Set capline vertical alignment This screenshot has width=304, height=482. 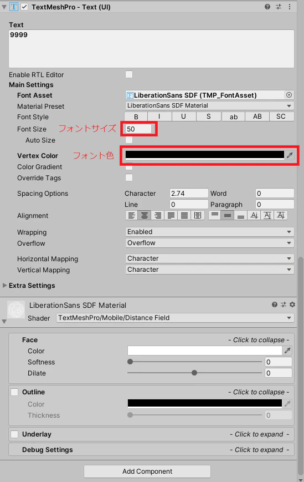(x=281, y=216)
